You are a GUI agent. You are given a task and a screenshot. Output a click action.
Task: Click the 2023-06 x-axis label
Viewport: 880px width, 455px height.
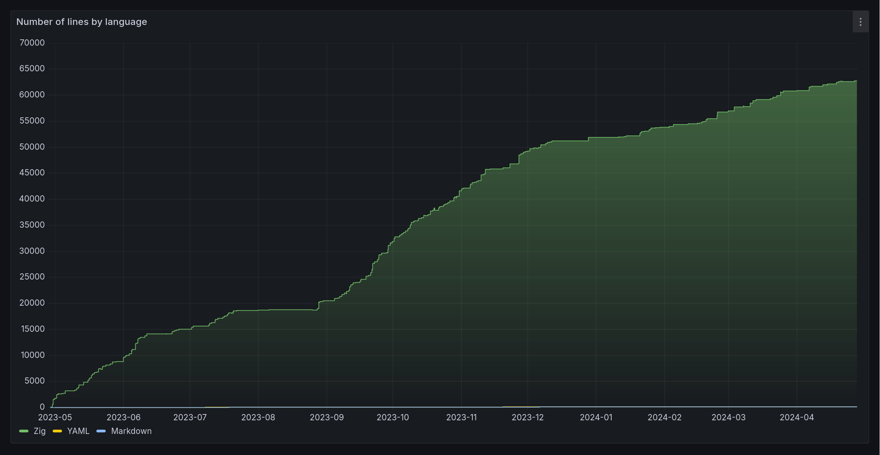tap(124, 418)
